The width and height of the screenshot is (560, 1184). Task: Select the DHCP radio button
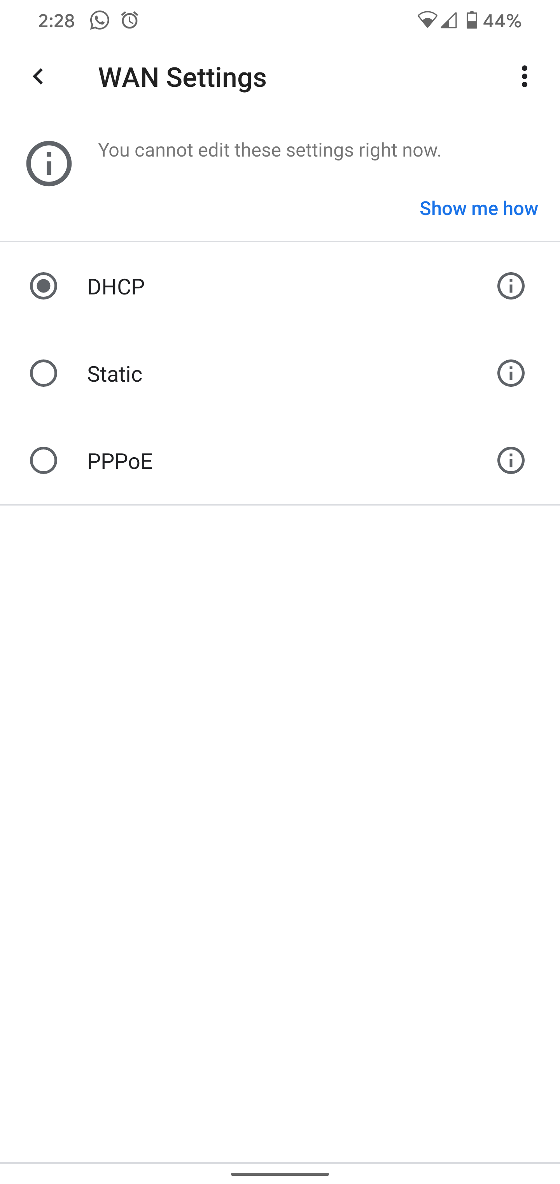44,286
